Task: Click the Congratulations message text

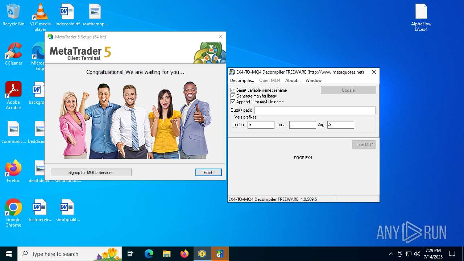Action: coord(135,72)
